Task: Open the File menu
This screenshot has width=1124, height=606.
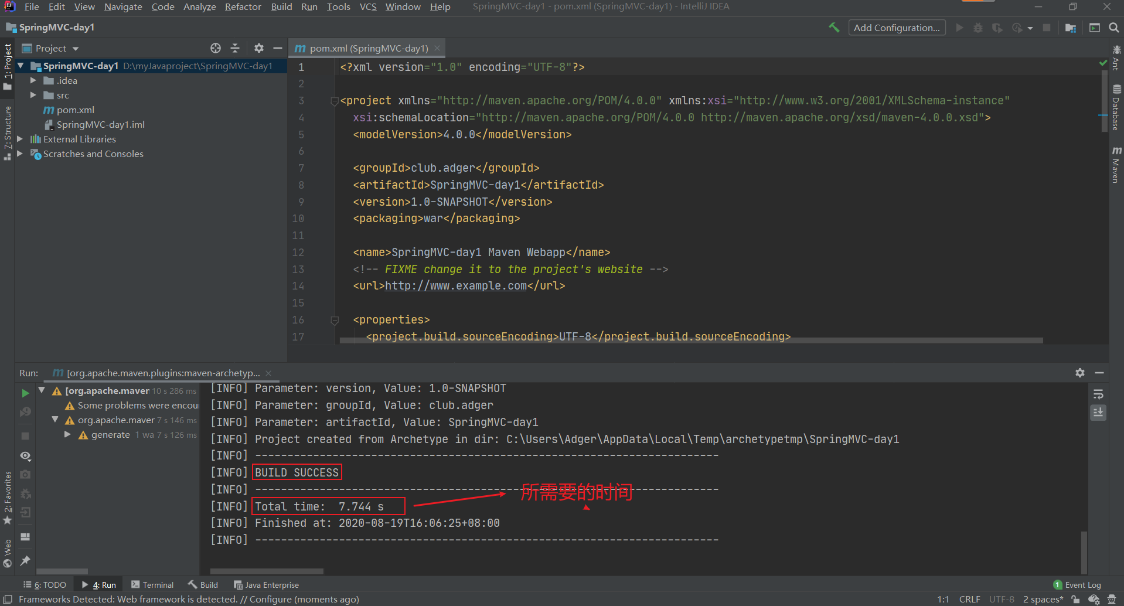Action: coord(32,6)
